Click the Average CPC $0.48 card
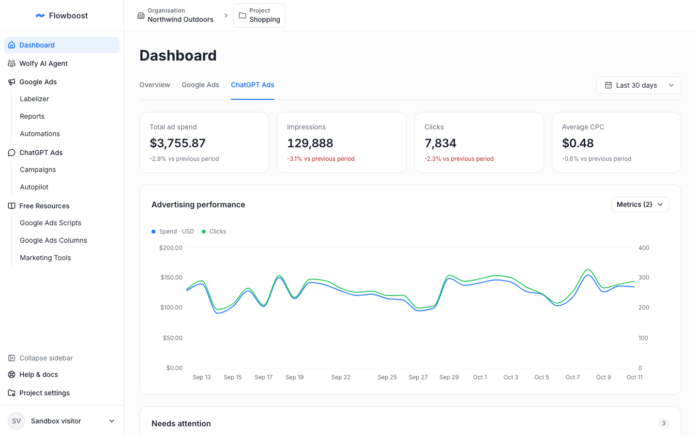The image size is (697, 436). click(x=617, y=142)
